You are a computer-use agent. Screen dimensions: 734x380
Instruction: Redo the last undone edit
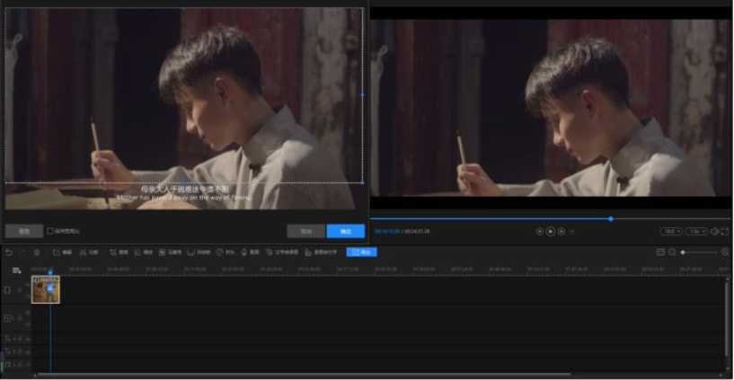22,252
